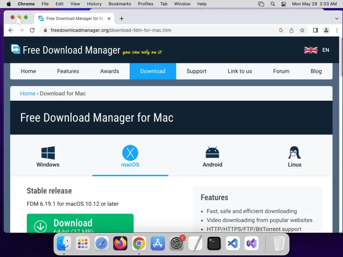Reload the page with the refresh icon

click(x=32, y=30)
